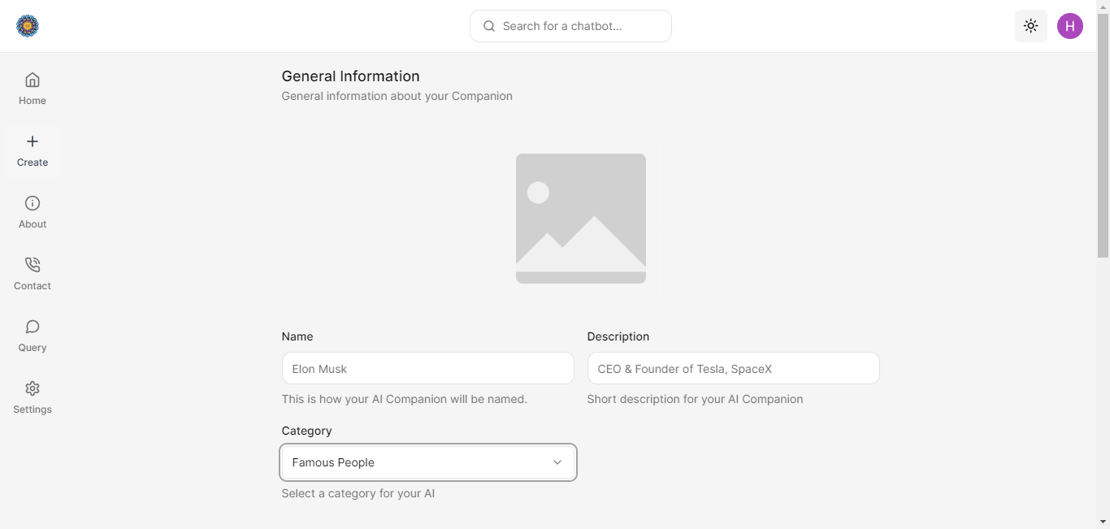1110x529 pixels.
Task: Select the Create plus icon
Action: (x=33, y=141)
